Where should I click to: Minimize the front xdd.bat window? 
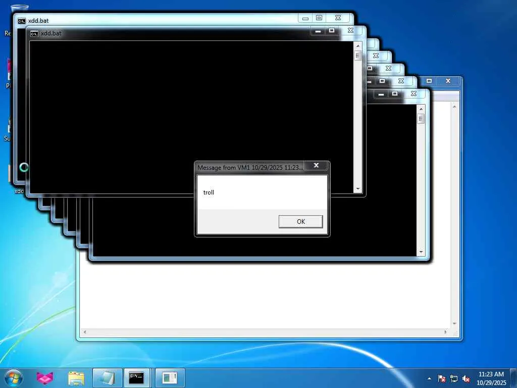[x=318, y=31]
